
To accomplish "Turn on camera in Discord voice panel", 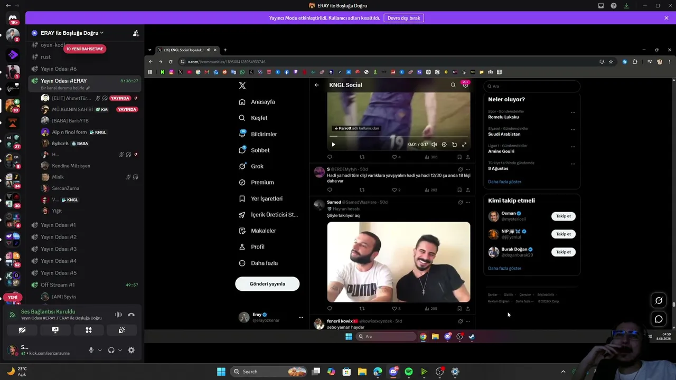I will coord(22,330).
